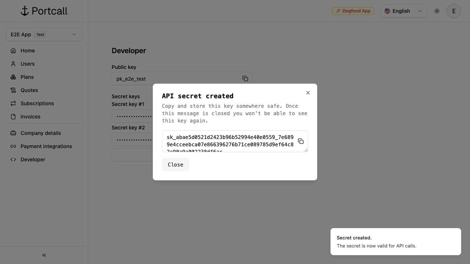The image size is (470, 264).
Task: Copy the public key pk_e2e_test
Action: click(245, 78)
